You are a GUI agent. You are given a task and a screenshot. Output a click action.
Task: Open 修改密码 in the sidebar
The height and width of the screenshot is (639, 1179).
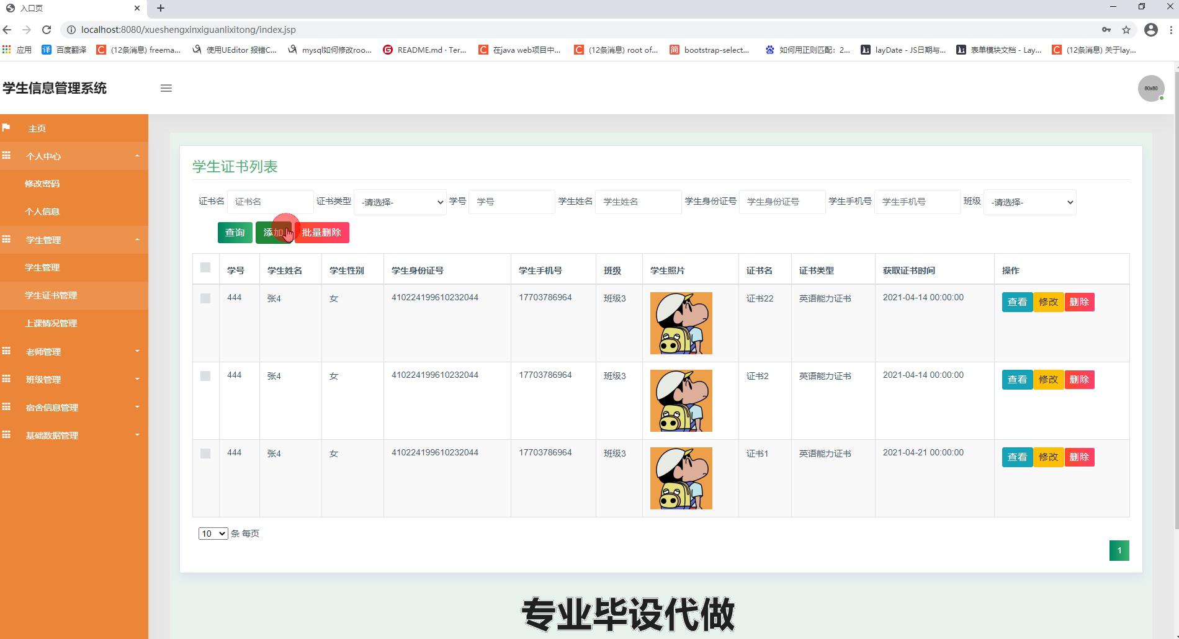[x=74, y=184]
